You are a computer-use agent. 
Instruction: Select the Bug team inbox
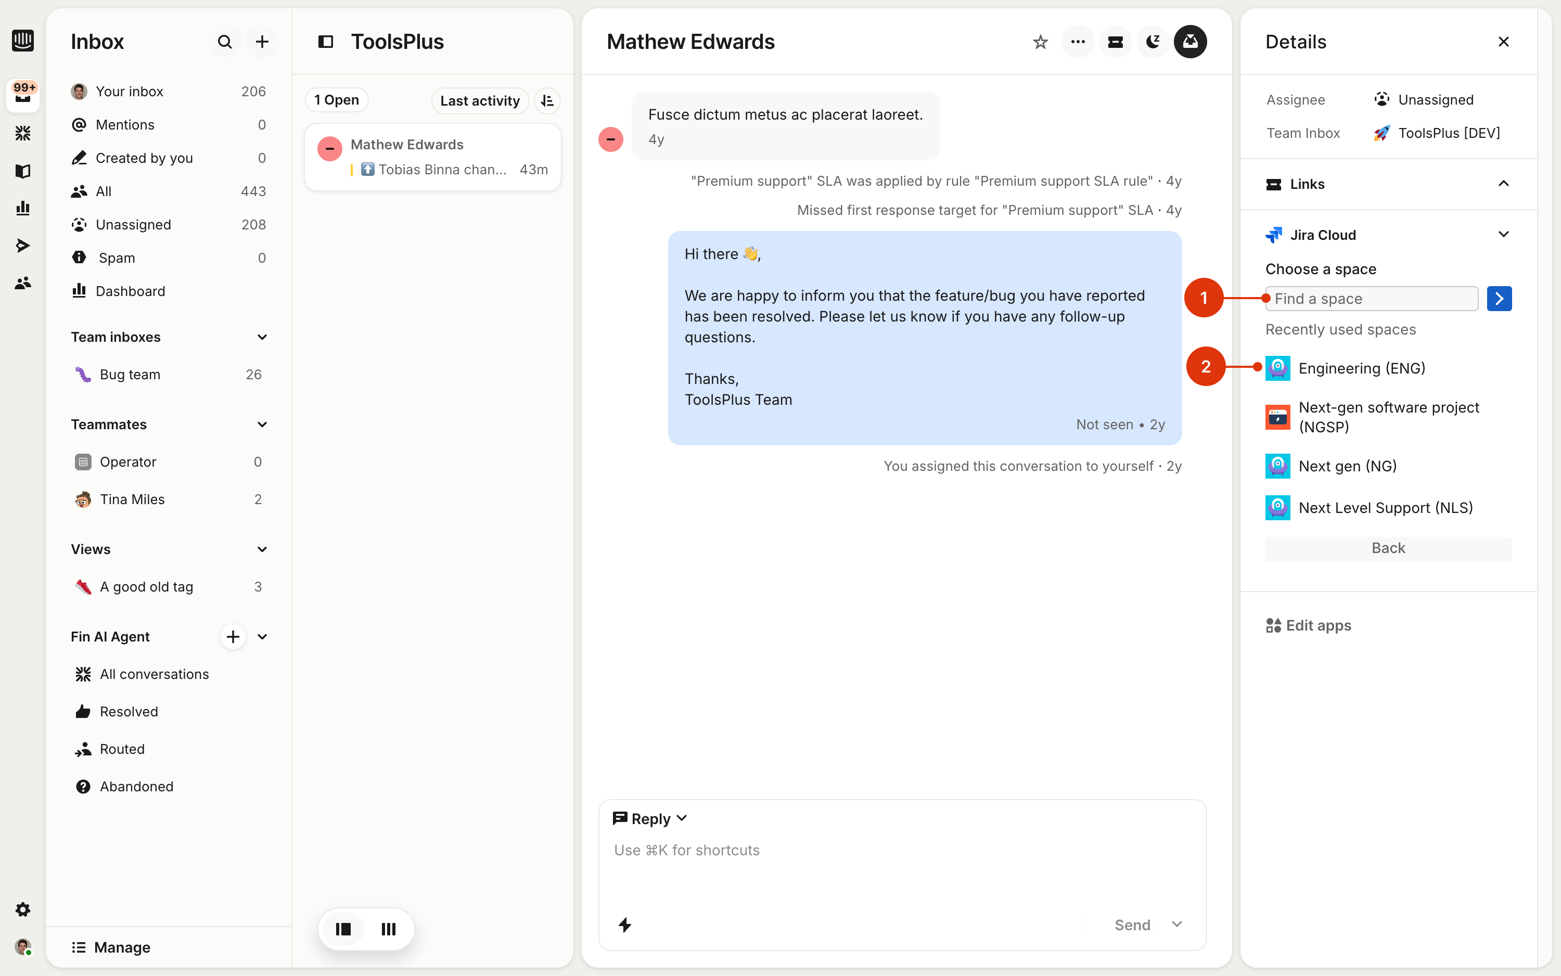[x=130, y=375]
